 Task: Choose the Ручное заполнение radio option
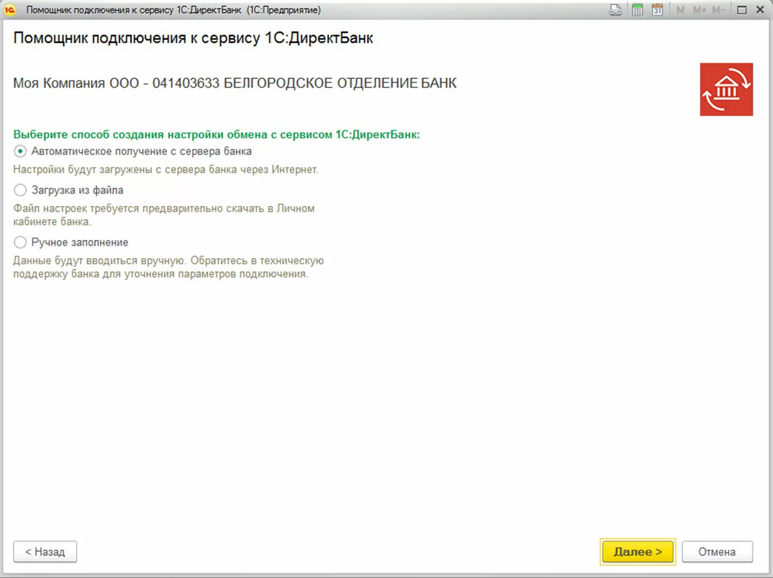pos(20,242)
